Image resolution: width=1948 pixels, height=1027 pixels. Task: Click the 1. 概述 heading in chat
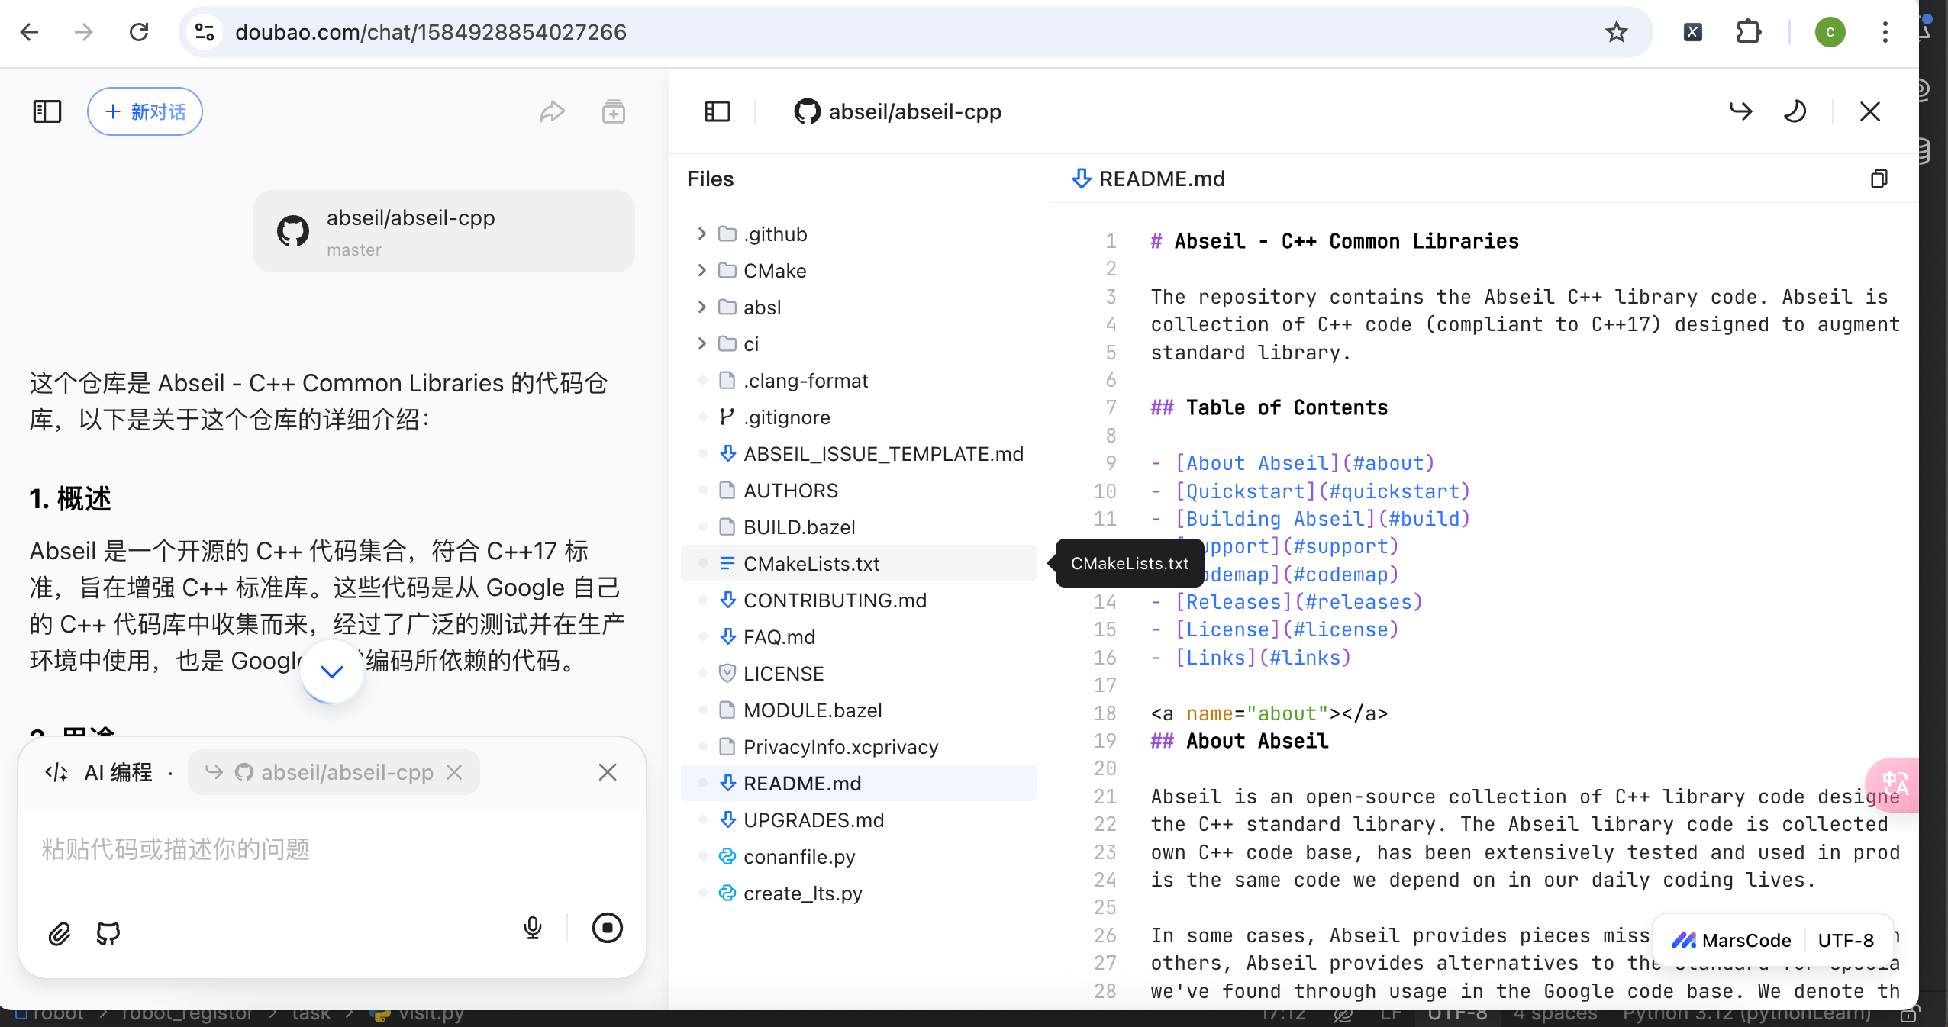point(70,498)
